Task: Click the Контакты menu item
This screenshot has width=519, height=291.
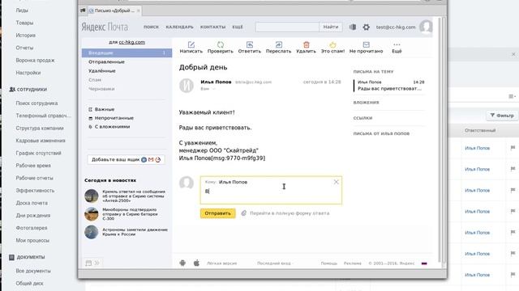Action: (212, 27)
